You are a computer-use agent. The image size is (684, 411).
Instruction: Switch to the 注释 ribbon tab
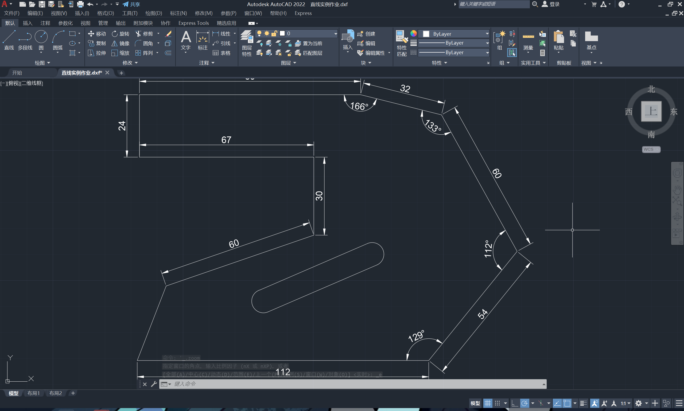click(45, 23)
